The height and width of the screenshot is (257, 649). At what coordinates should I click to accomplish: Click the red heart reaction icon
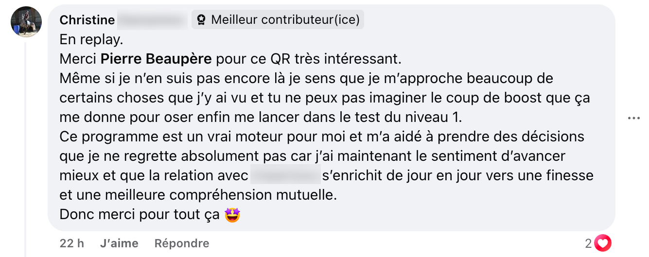click(x=603, y=243)
